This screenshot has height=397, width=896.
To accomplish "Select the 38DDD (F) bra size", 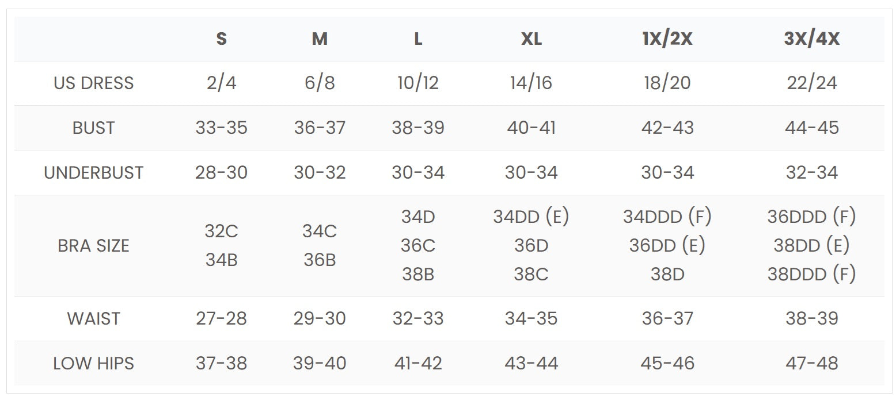I will coord(811,275).
